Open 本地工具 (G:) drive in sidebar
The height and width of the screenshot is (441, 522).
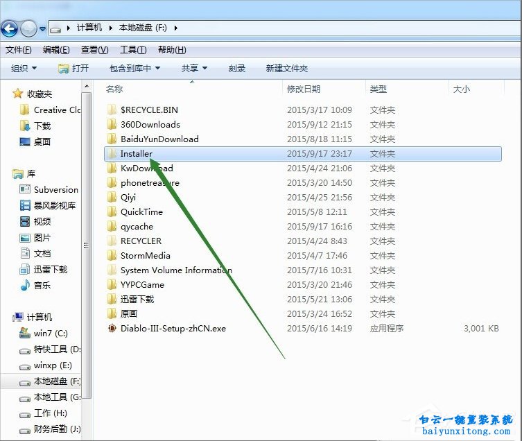coord(50,397)
